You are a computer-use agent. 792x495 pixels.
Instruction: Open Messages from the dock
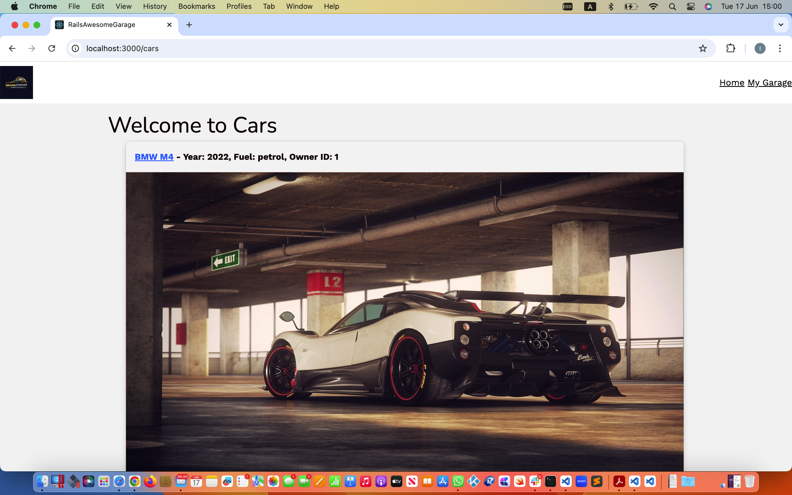click(289, 481)
